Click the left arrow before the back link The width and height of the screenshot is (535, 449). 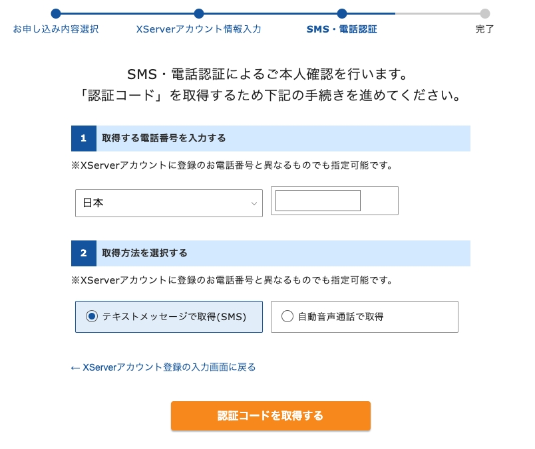click(x=75, y=367)
